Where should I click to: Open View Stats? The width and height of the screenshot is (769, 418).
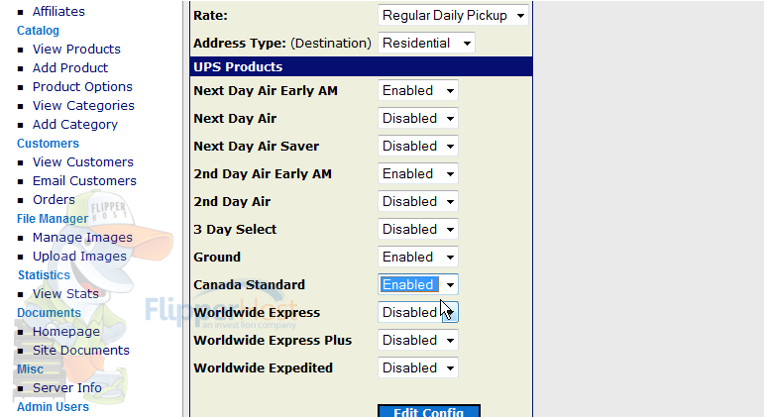point(65,293)
